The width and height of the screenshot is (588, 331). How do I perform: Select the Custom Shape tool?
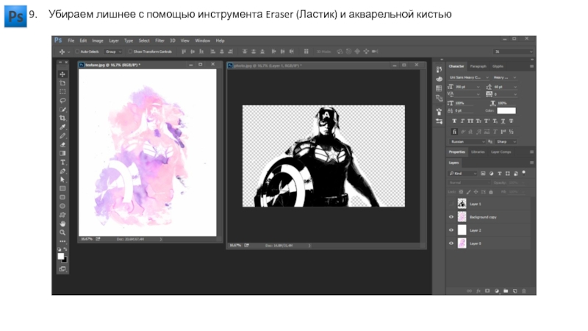coord(62,215)
